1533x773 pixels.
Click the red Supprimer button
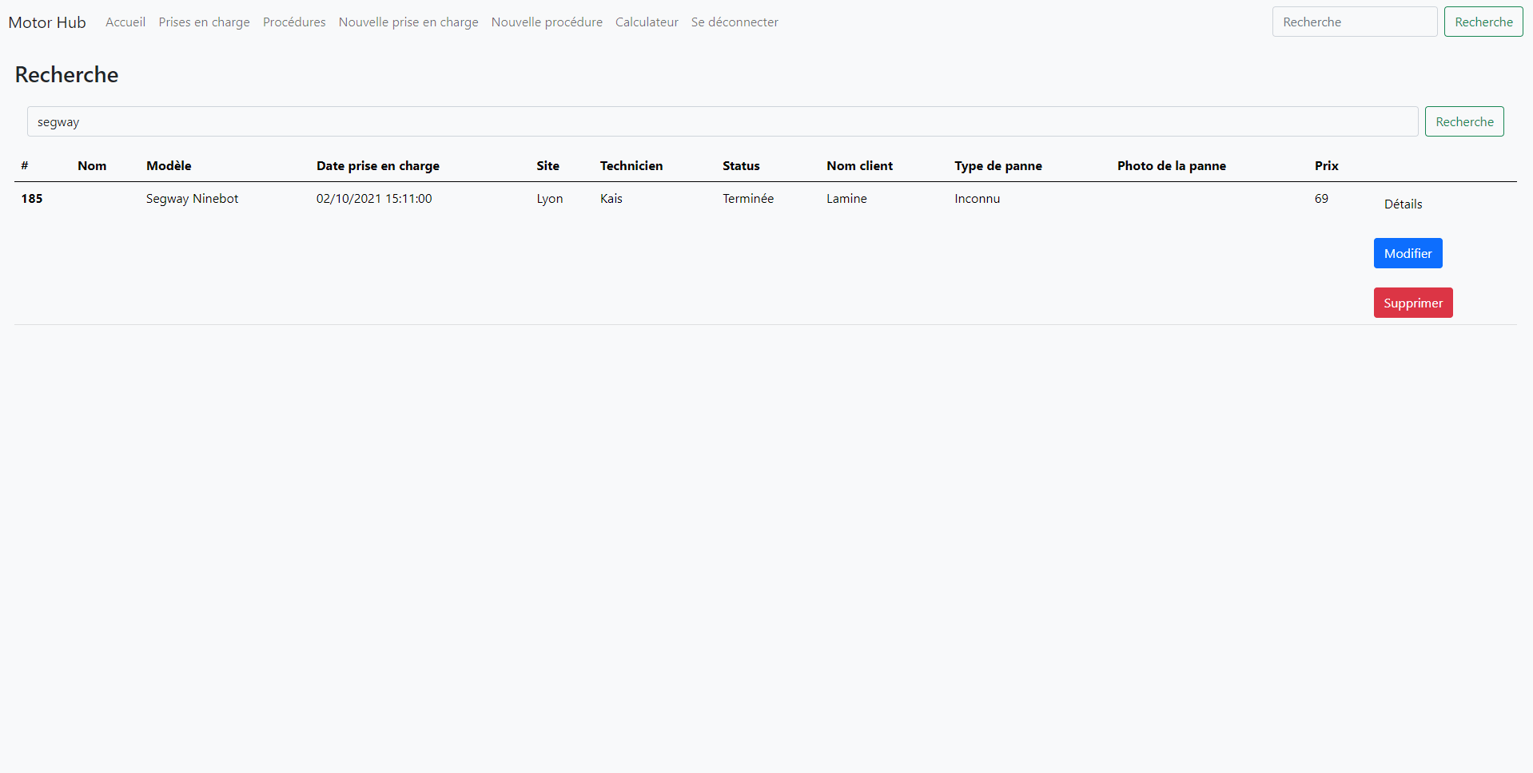point(1413,303)
